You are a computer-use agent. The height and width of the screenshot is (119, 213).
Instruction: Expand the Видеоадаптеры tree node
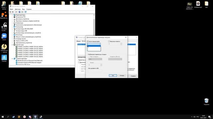(x=12, y=15)
